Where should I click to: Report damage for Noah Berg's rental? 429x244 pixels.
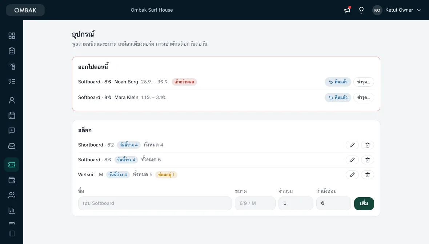[364, 82]
